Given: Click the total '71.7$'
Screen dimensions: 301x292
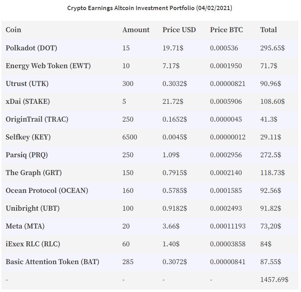Looking at the screenshot, I should (269, 66).
